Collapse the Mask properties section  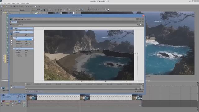23,28
